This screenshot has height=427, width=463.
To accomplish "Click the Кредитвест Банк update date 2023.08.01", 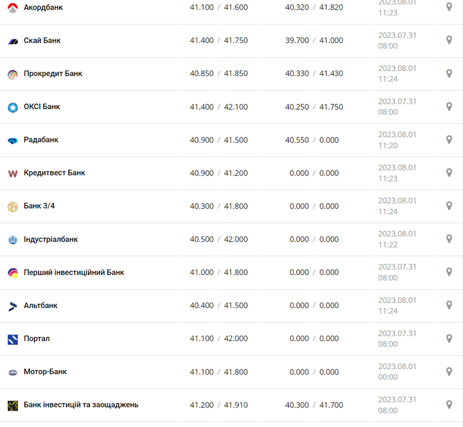I will tap(397, 167).
